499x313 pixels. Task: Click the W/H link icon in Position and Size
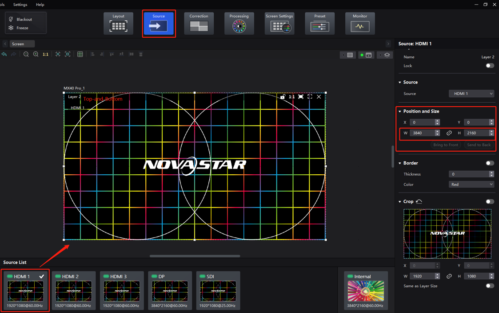click(449, 133)
